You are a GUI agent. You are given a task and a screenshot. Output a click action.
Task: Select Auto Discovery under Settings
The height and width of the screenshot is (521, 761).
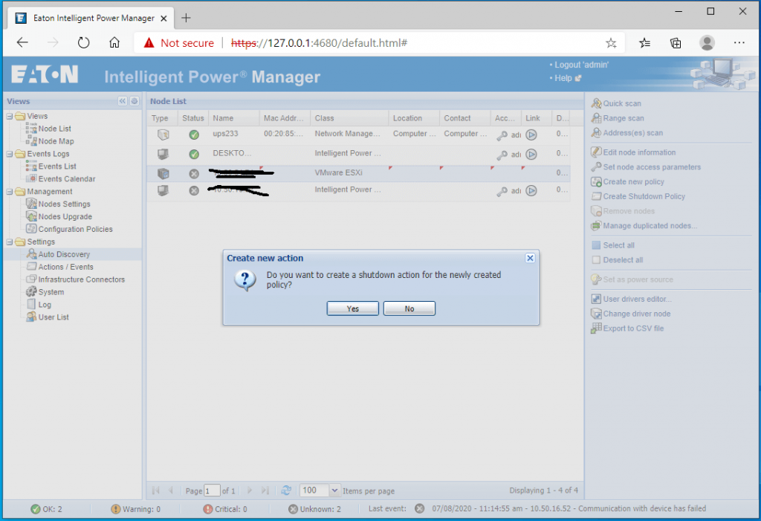pos(64,254)
